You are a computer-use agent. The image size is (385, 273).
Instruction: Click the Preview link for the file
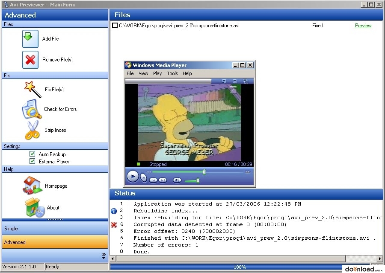(363, 26)
